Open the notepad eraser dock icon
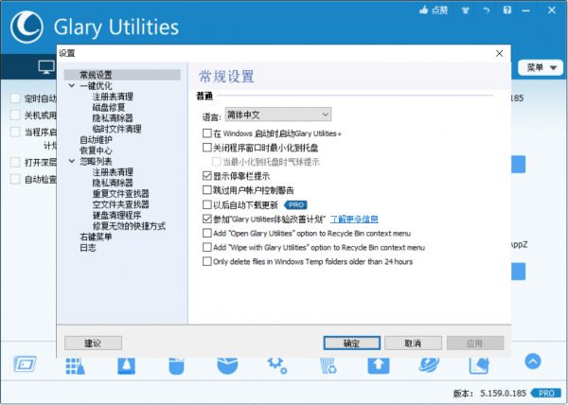The height and width of the screenshot is (405, 568). (479, 365)
